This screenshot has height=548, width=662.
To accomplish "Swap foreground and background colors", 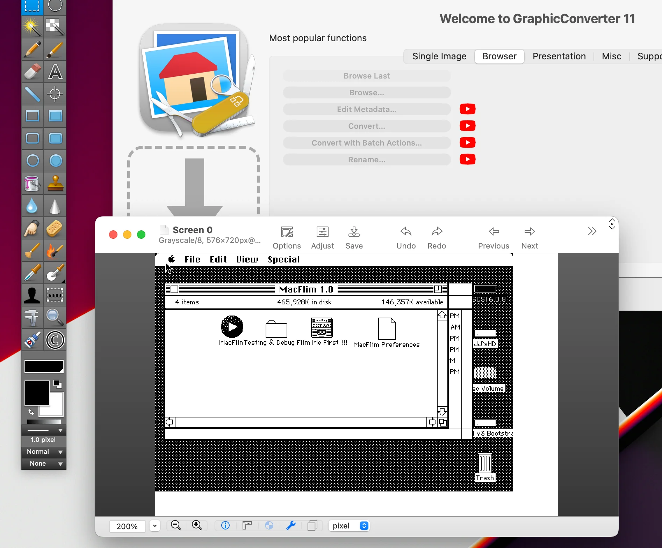I will coord(31,413).
